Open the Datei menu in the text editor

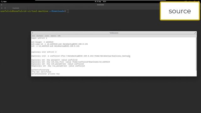[x=33, y=36]
